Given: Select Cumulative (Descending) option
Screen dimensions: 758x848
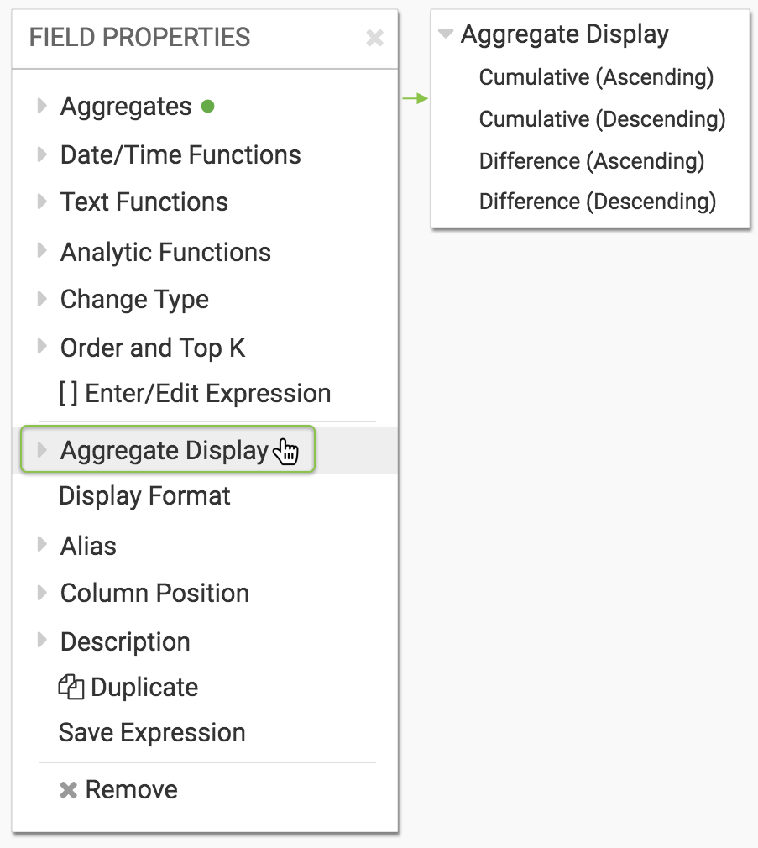Looking at the screenshot, I should [x=602, y=119].
